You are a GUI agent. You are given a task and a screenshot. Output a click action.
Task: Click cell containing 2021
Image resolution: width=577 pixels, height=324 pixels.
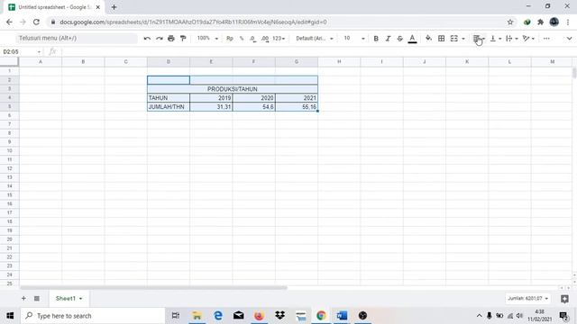point(297,98)
